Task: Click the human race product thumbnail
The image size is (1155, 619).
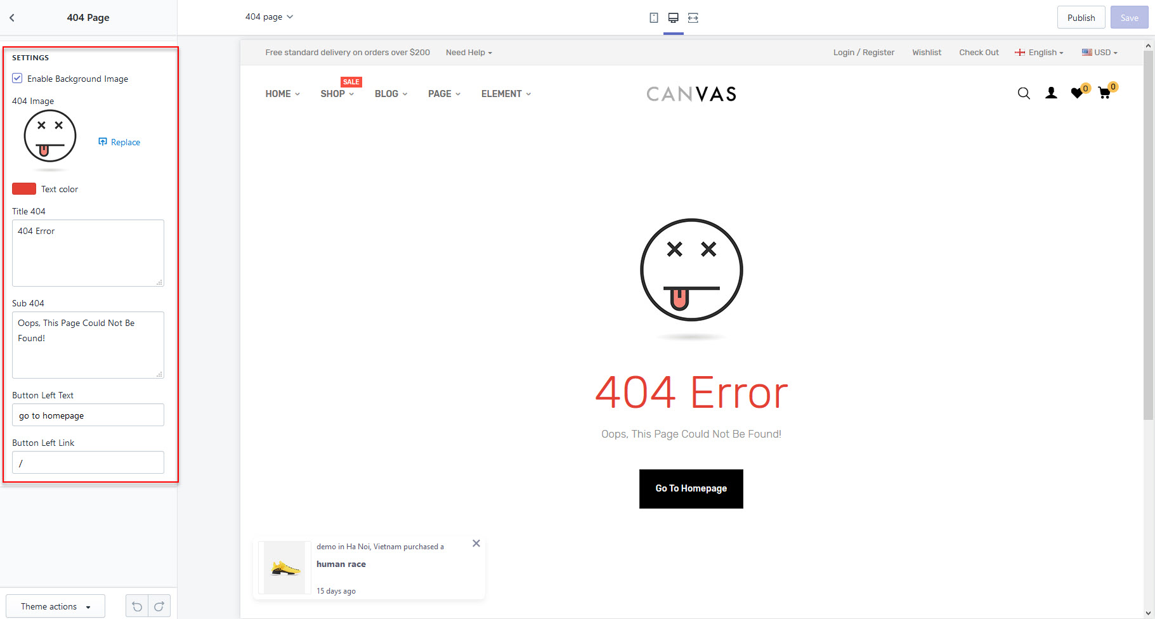Action: click(285, 568)
